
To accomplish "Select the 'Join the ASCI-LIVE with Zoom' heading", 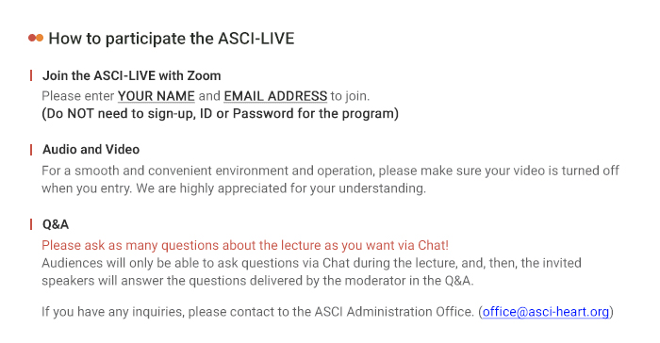I will [132, 75].
